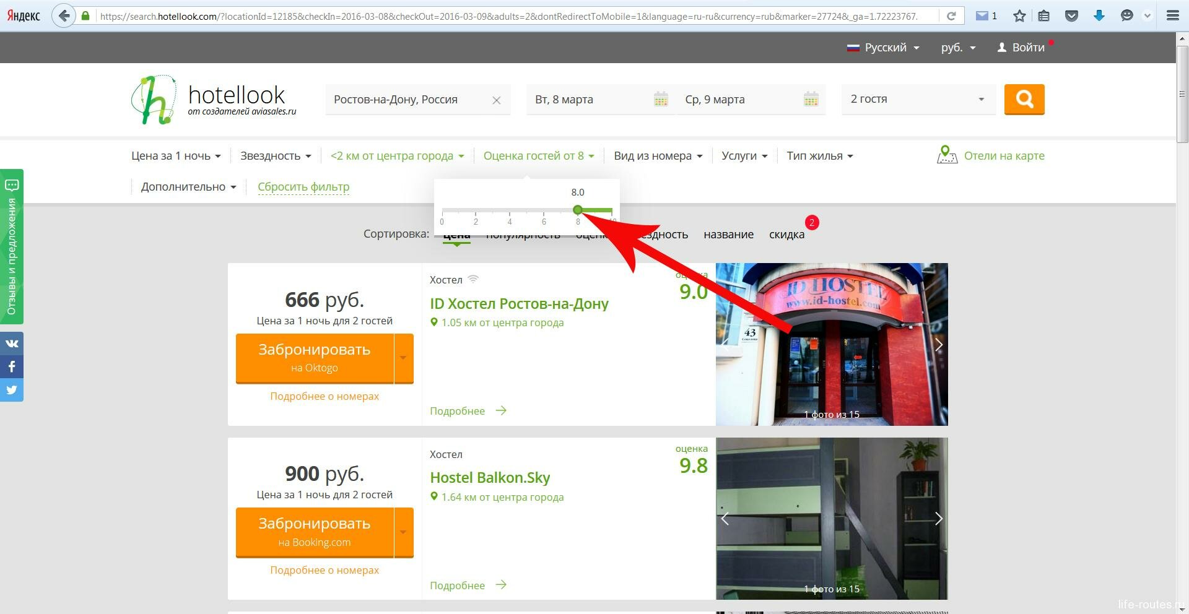Sort results by название

point(728,235)
